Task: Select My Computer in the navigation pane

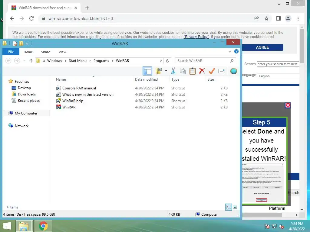Action: tap(26, 113)
